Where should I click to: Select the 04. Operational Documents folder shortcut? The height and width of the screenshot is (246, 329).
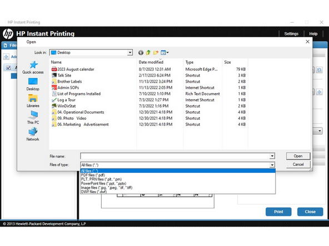coord(78,112)
